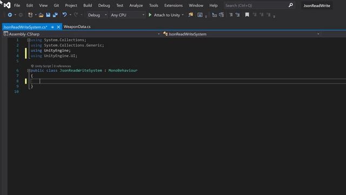Go to next bookmark icon
The height and width of the screenshot is (195, 346).
click(x=262, y=15)
